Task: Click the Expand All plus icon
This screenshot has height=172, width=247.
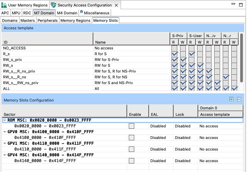Action: (x=232, y=99)
